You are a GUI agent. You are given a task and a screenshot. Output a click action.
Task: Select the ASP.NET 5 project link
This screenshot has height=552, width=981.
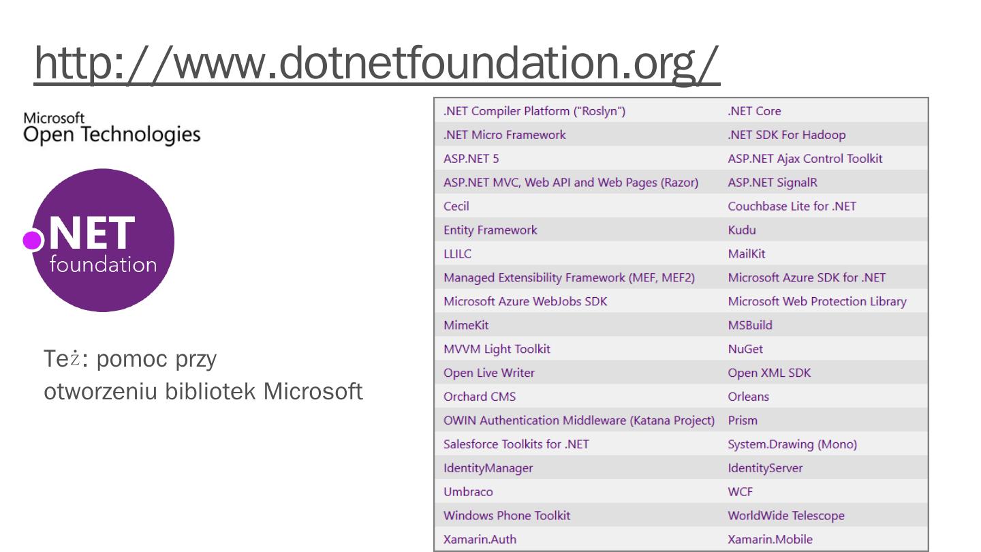[466, 159]
